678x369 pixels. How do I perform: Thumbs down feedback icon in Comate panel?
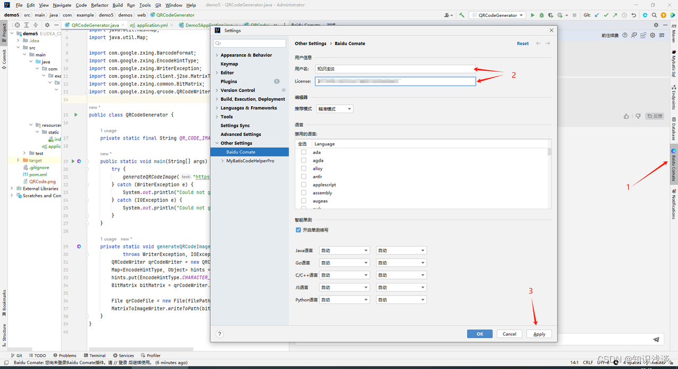coord(638,116)
